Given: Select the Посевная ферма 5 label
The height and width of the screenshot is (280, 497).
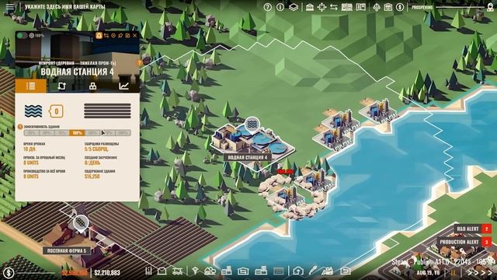Looking at the screenshot, I should click(67, 250).
